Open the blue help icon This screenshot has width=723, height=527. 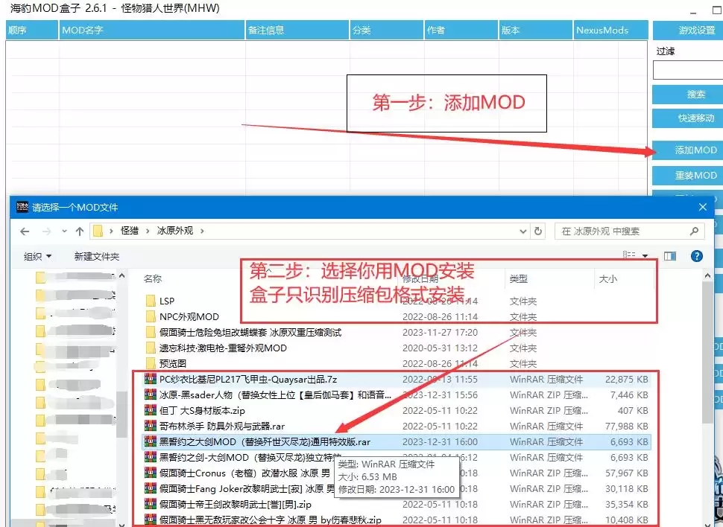coord(697,256)
